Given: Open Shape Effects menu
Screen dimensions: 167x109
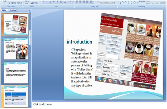Looking at the screenshot, I should click(159, 3).
